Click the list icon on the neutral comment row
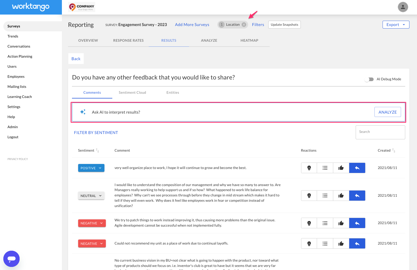 (x=325, y=196)
